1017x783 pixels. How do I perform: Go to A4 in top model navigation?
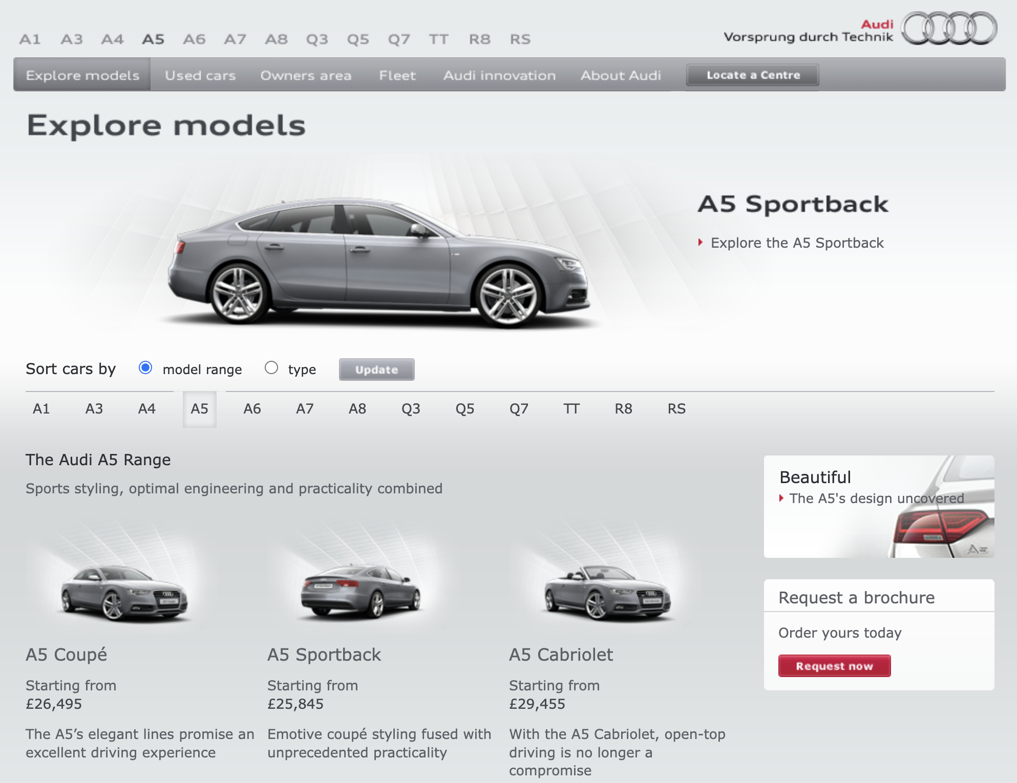(x=112, y=39)
